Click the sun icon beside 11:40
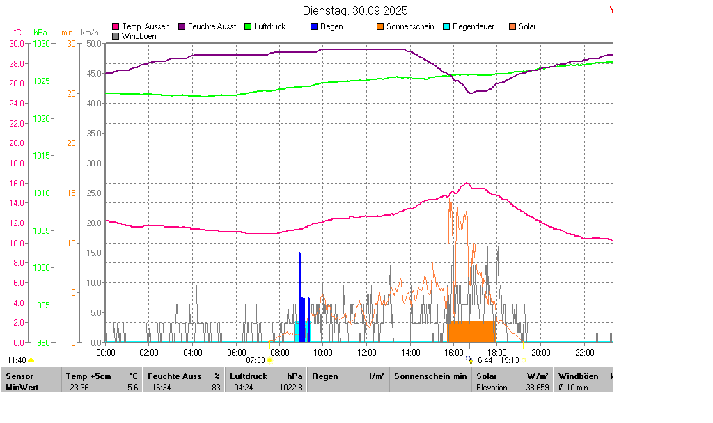The height and width of the screenshot is (423, 713). pos(31,360)
